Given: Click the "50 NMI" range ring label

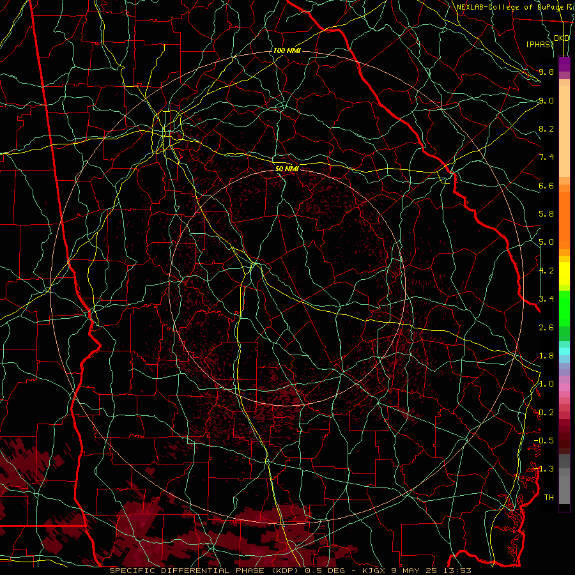Looking at the screenshot, I should click(287, 169).
